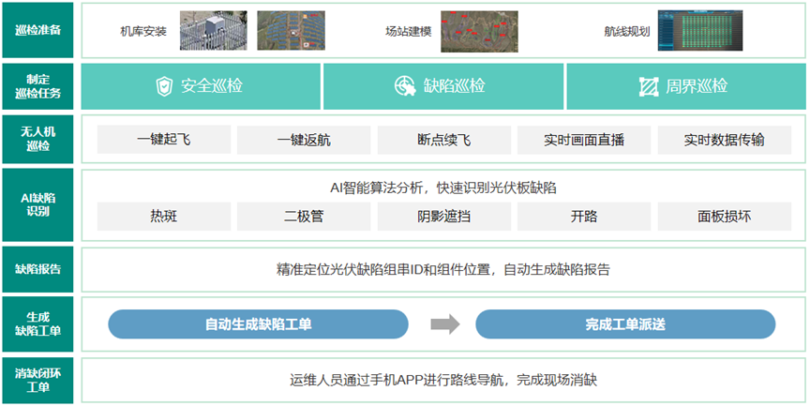This screenshot has width=810, height=406.
Task: Pick the 阴影遮挡 defect type
Action: (x=443, y=217)
